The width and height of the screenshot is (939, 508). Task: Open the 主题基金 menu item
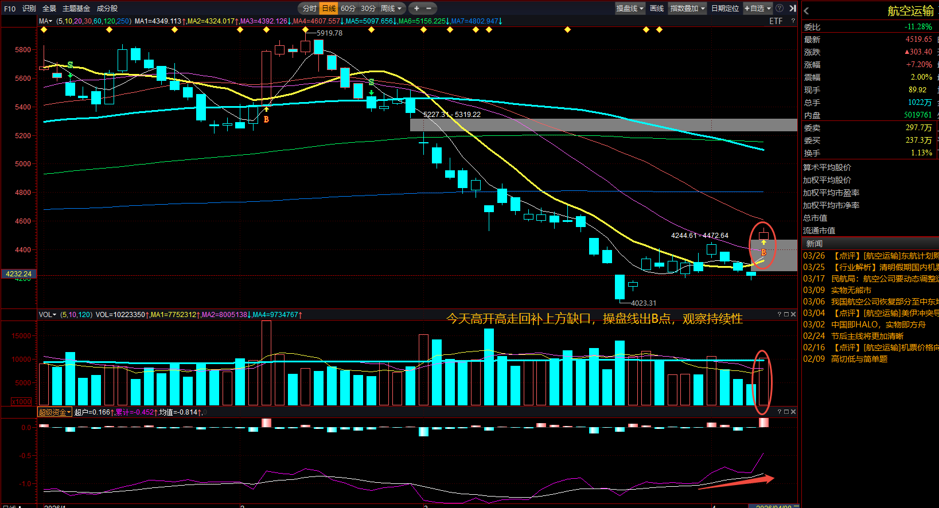[76, 8]
